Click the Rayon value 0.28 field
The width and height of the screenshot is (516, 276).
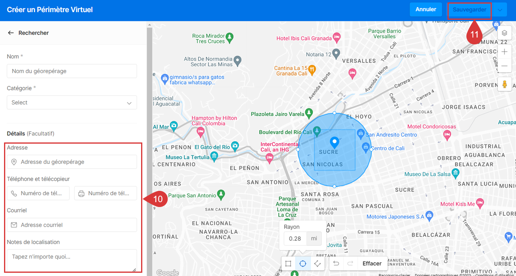tap(295, 238)
